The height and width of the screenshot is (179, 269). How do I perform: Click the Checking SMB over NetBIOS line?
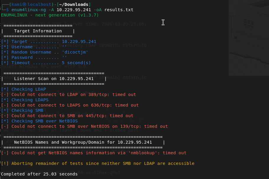pos(44,121)
